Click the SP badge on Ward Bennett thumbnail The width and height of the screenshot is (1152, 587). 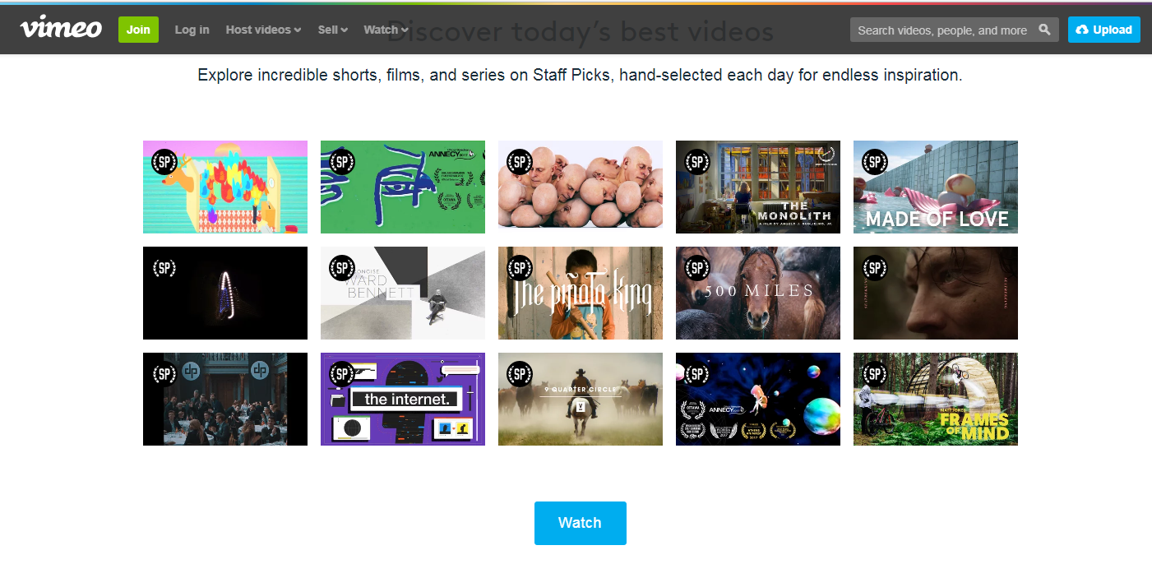[342, 268]
